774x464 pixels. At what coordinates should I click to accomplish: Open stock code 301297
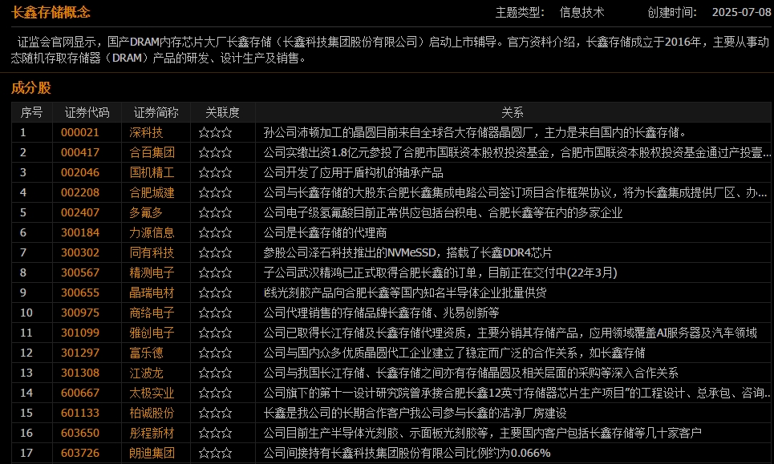(80, 353)
